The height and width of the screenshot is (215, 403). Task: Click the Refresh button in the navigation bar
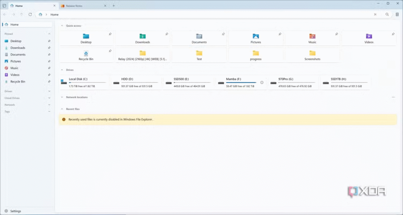coord(30,15)
